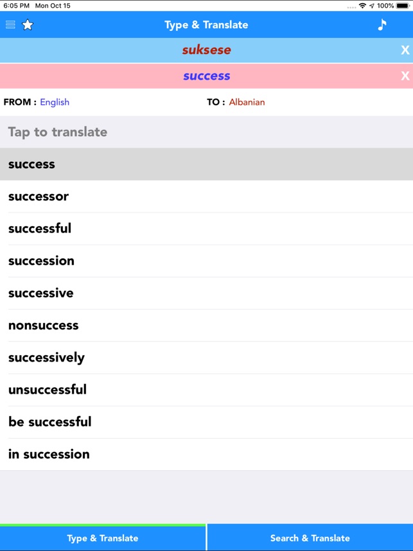
Task: Clear the 'success' source word with X
Action: pos(405,76)
